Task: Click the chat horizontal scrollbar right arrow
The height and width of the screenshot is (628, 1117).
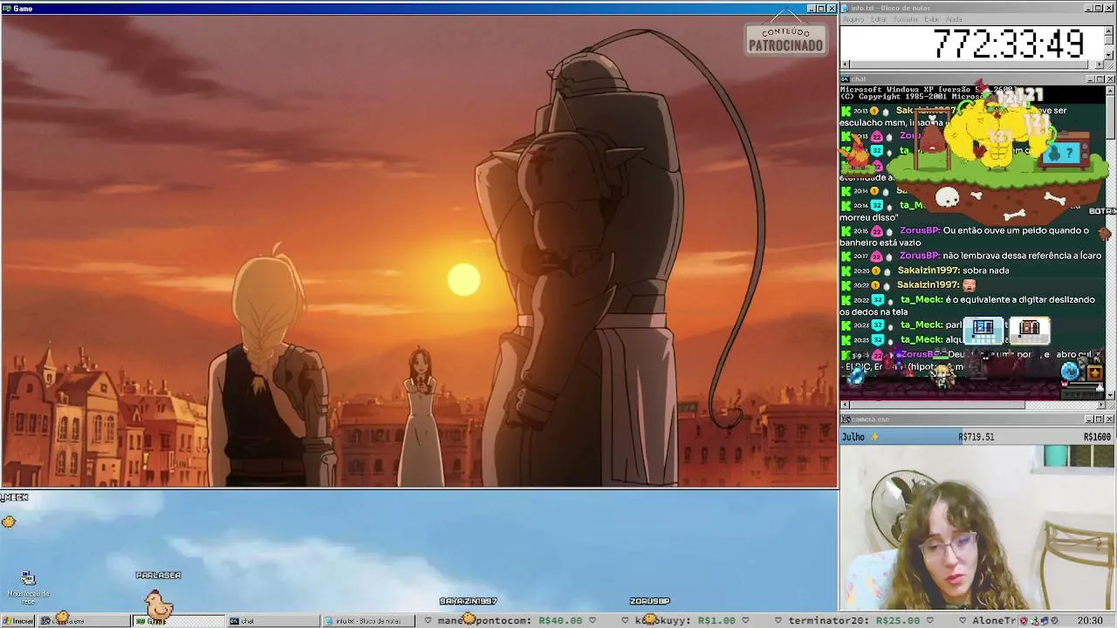Action: tap(1100, 405)
